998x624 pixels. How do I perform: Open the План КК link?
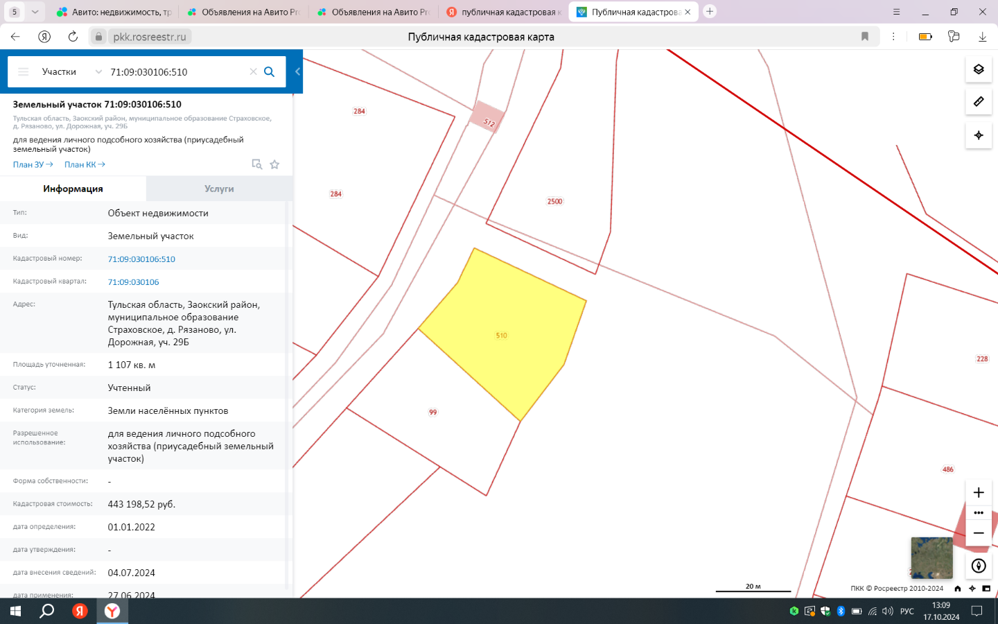pos(85,164)
